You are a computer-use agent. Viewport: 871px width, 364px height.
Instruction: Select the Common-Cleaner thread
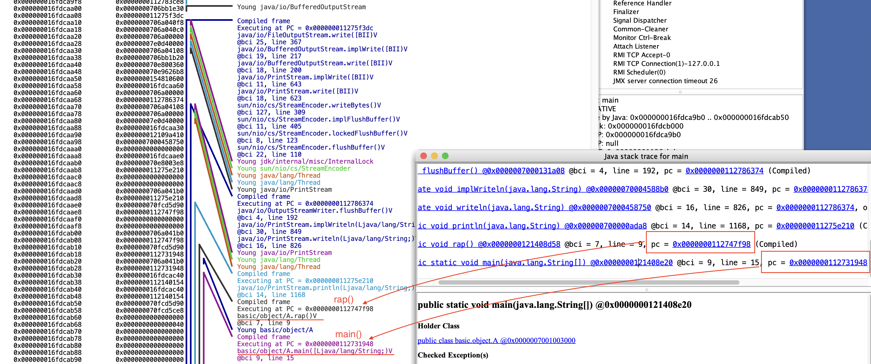point(640,29)
